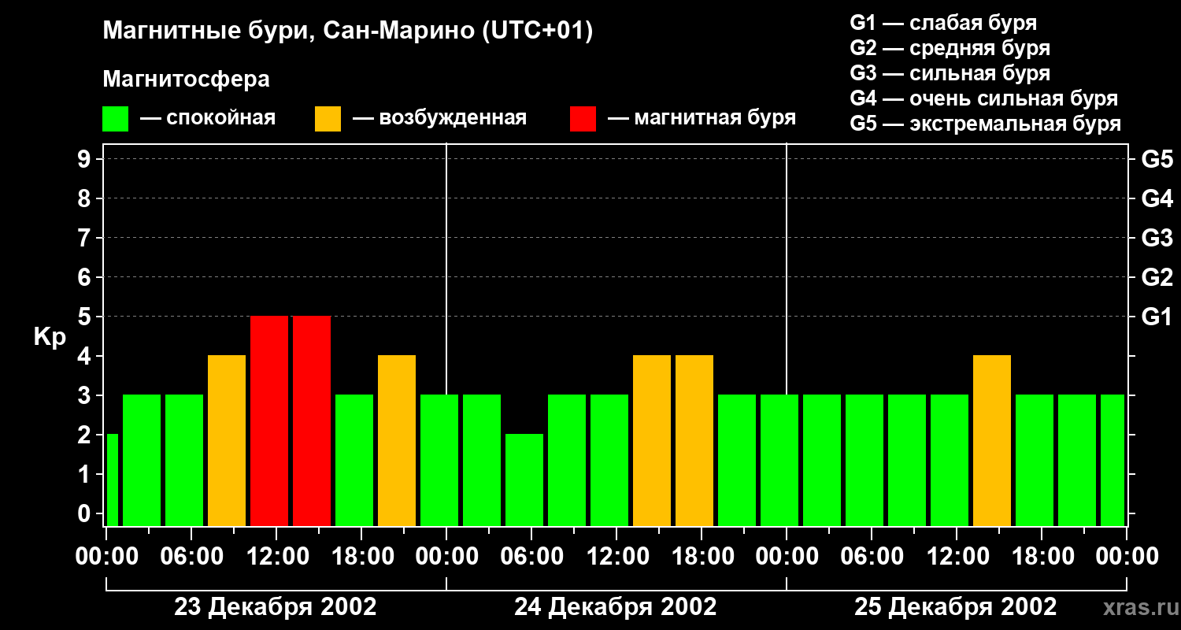Viewport: 1181px width, 630px height.
Task: Click the '12:00' label under 25 December
Action: click(957, 557)
